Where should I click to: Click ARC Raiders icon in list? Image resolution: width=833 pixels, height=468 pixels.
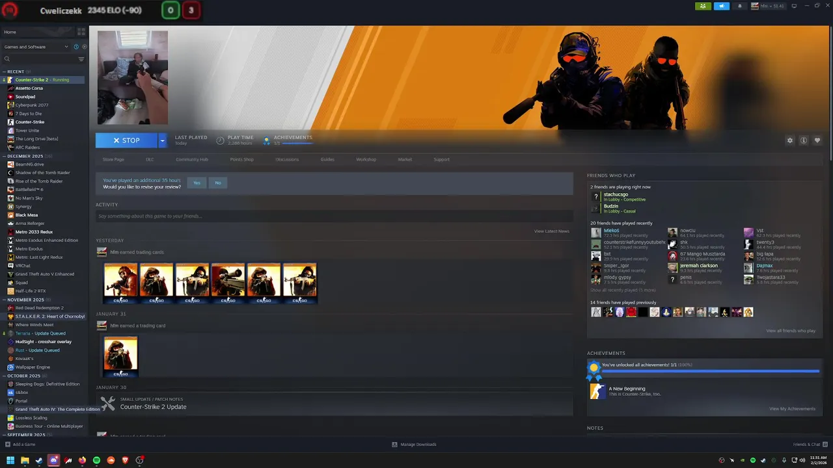10,148
